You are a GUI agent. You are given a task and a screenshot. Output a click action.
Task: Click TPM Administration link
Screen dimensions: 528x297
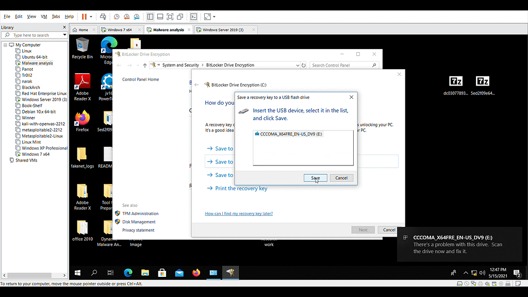140,213
